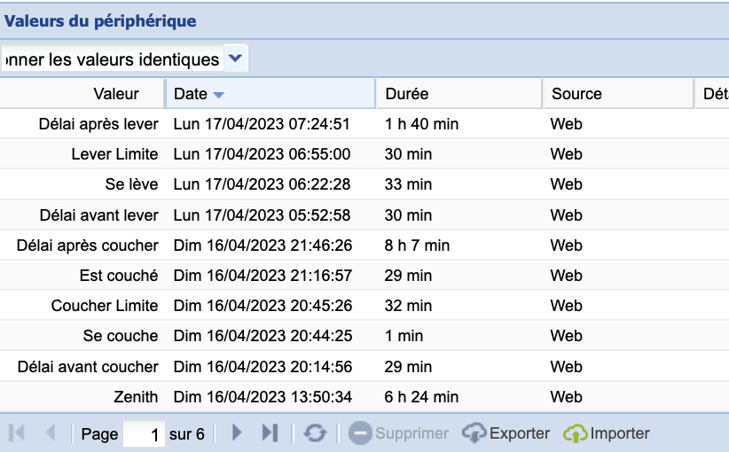The width and height of the screenshot is (729, 452).
Task: Sort by the Valeur column header
Action: (115, 94)
